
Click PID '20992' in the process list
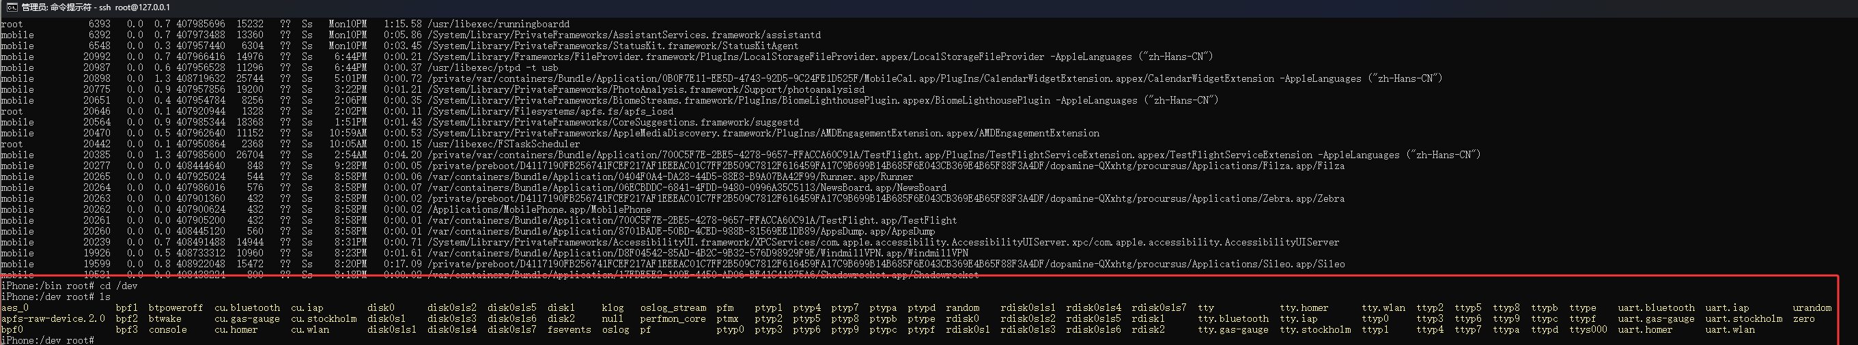click(98, 56)
